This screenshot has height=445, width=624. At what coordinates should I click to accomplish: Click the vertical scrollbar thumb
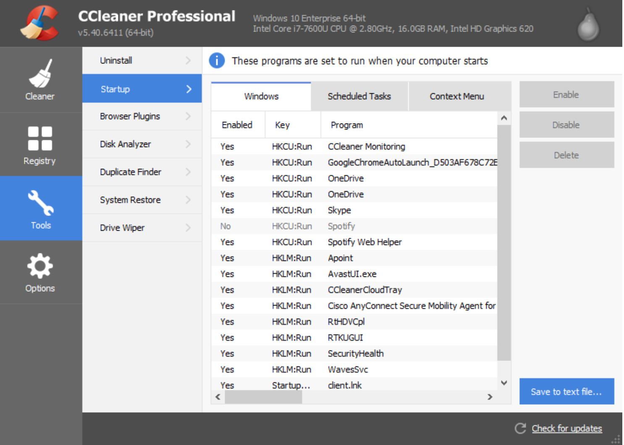pyautogui.click(x=504, y=242)
